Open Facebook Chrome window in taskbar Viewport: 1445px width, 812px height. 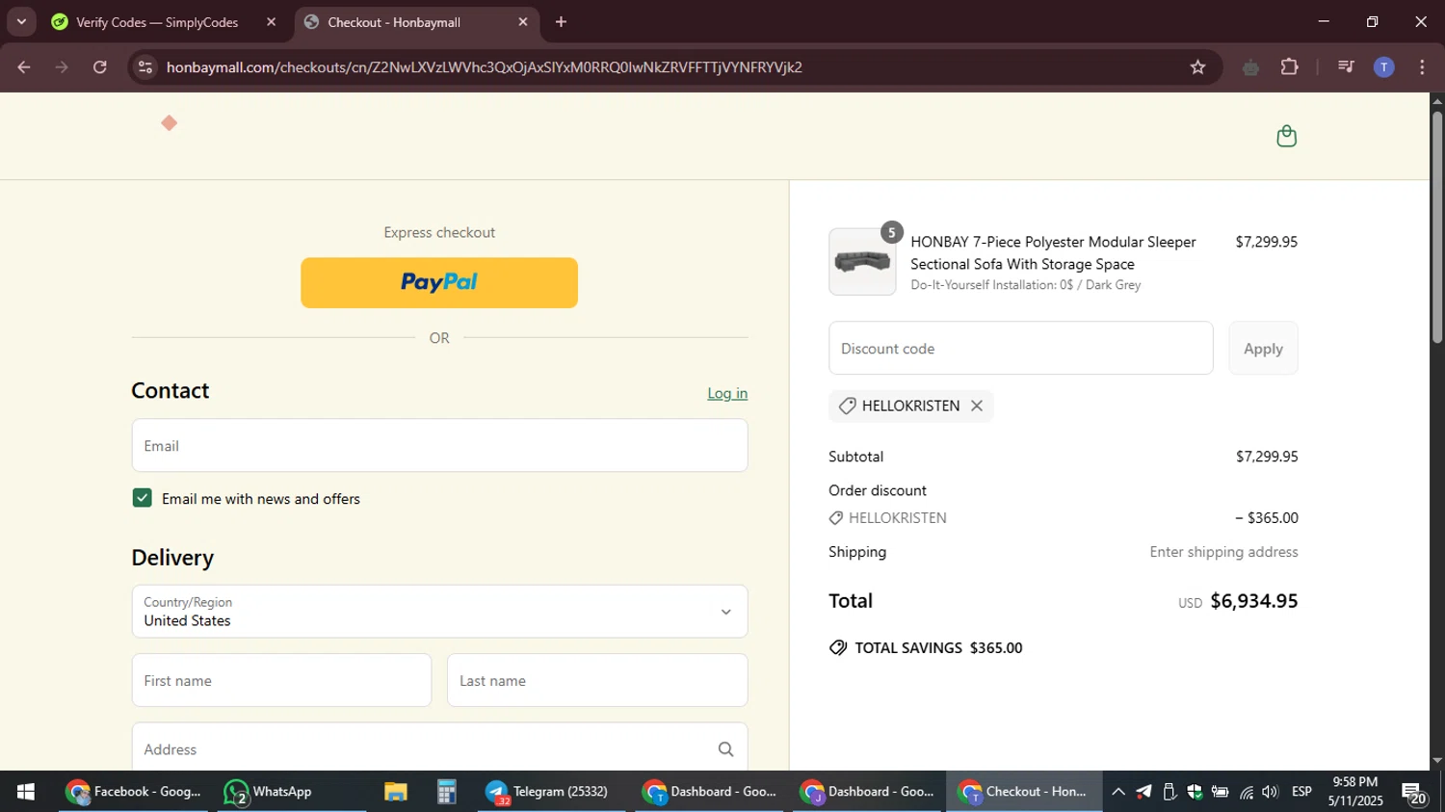click(133, 792)
